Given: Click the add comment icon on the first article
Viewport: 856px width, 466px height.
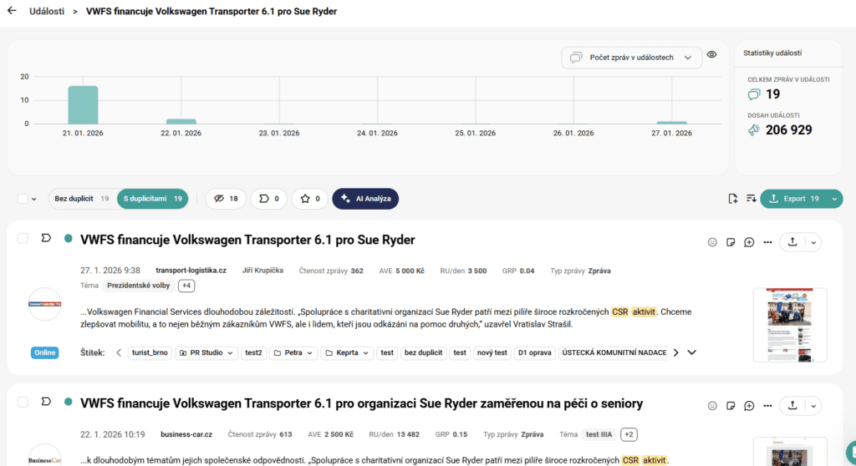Looking at the screenshot, I should (x=749, y=242).
